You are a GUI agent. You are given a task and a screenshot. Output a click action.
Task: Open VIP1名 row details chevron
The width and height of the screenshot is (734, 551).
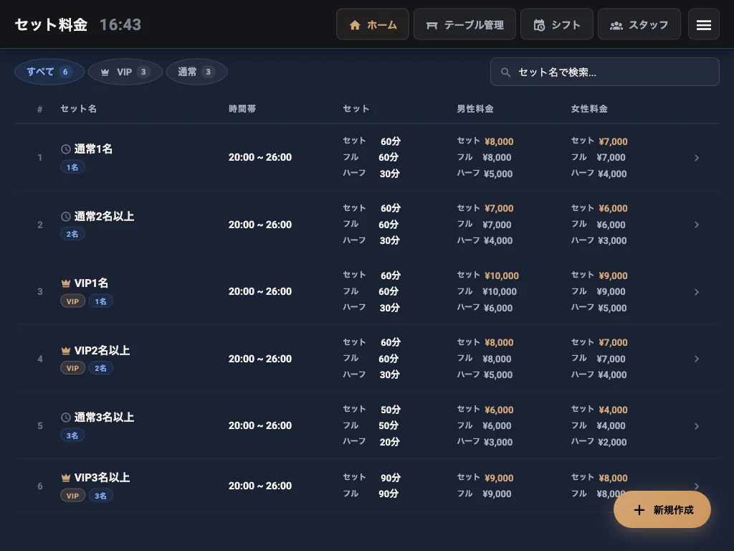pyautogui.click(x=697, y=292)
